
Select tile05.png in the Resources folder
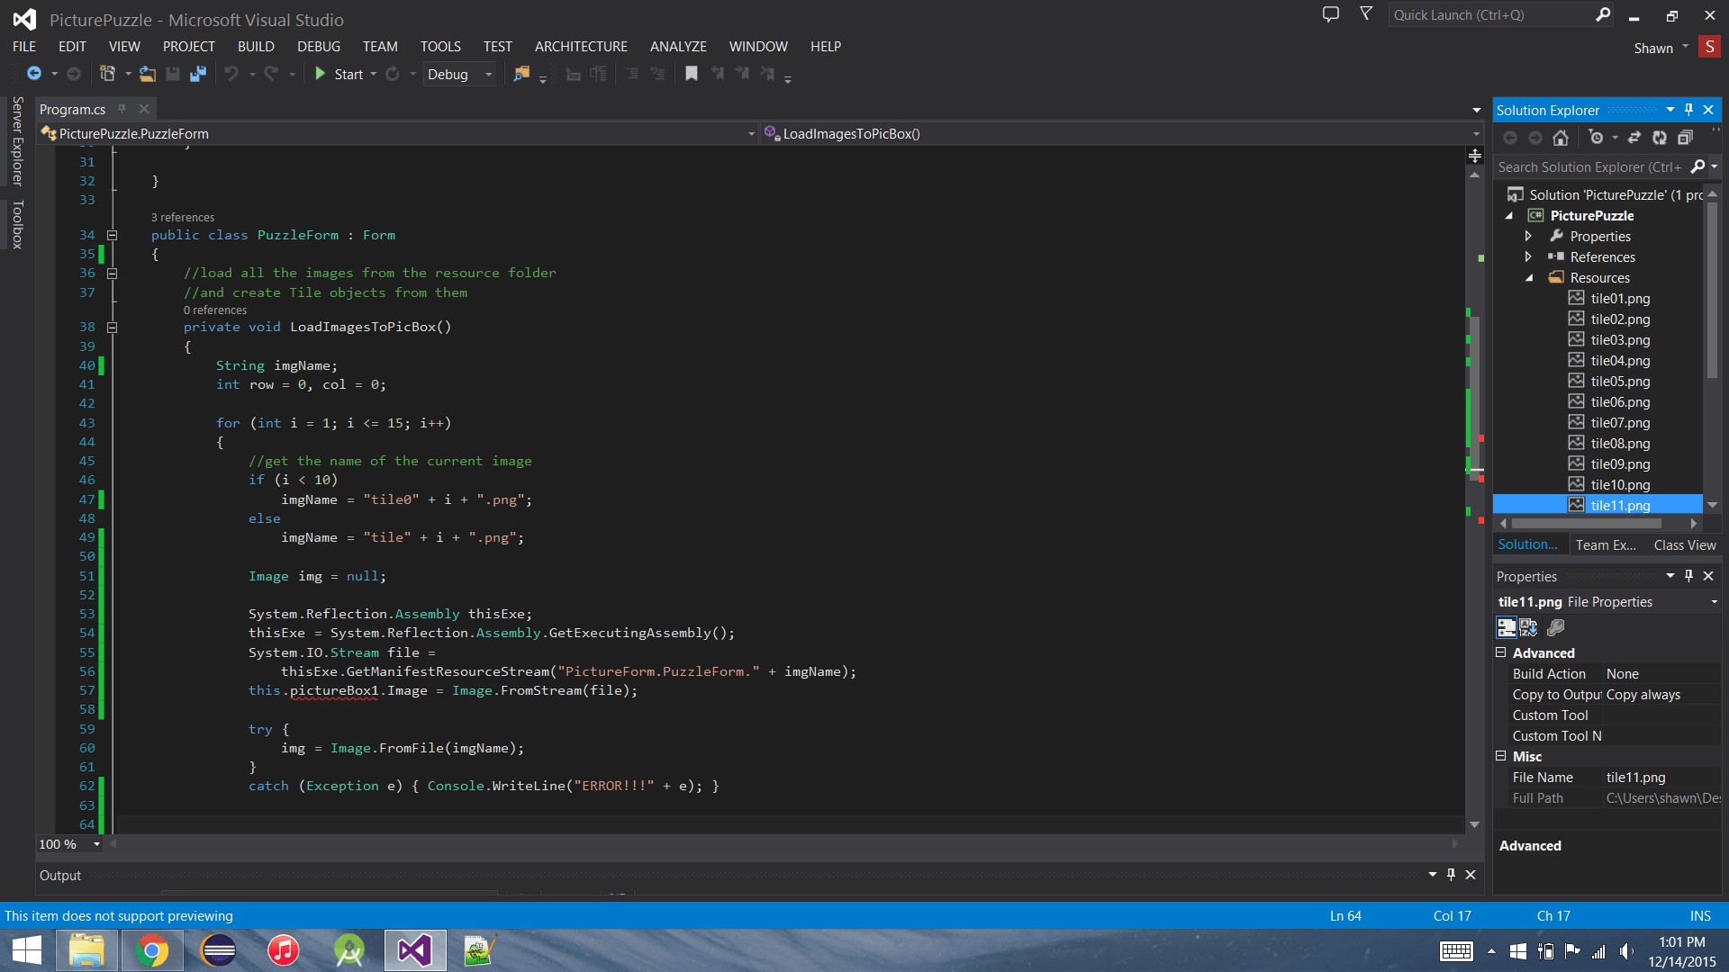coord(1620,381)
